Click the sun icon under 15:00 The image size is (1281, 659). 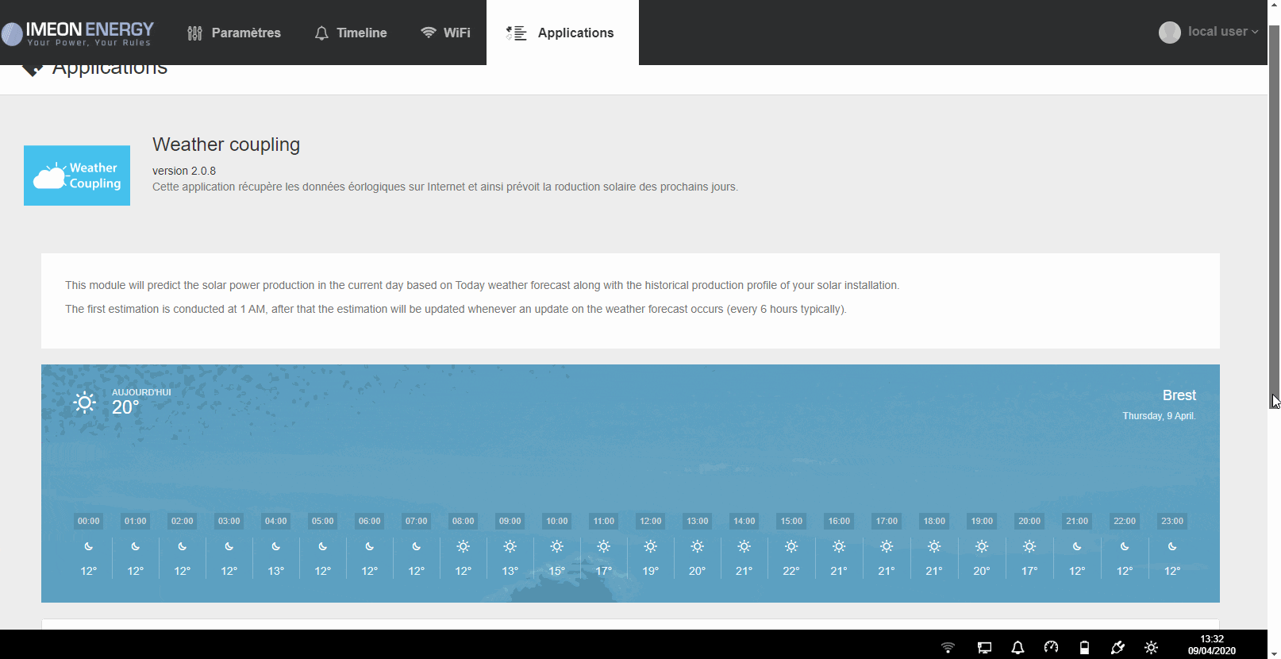tap(791, 546)
